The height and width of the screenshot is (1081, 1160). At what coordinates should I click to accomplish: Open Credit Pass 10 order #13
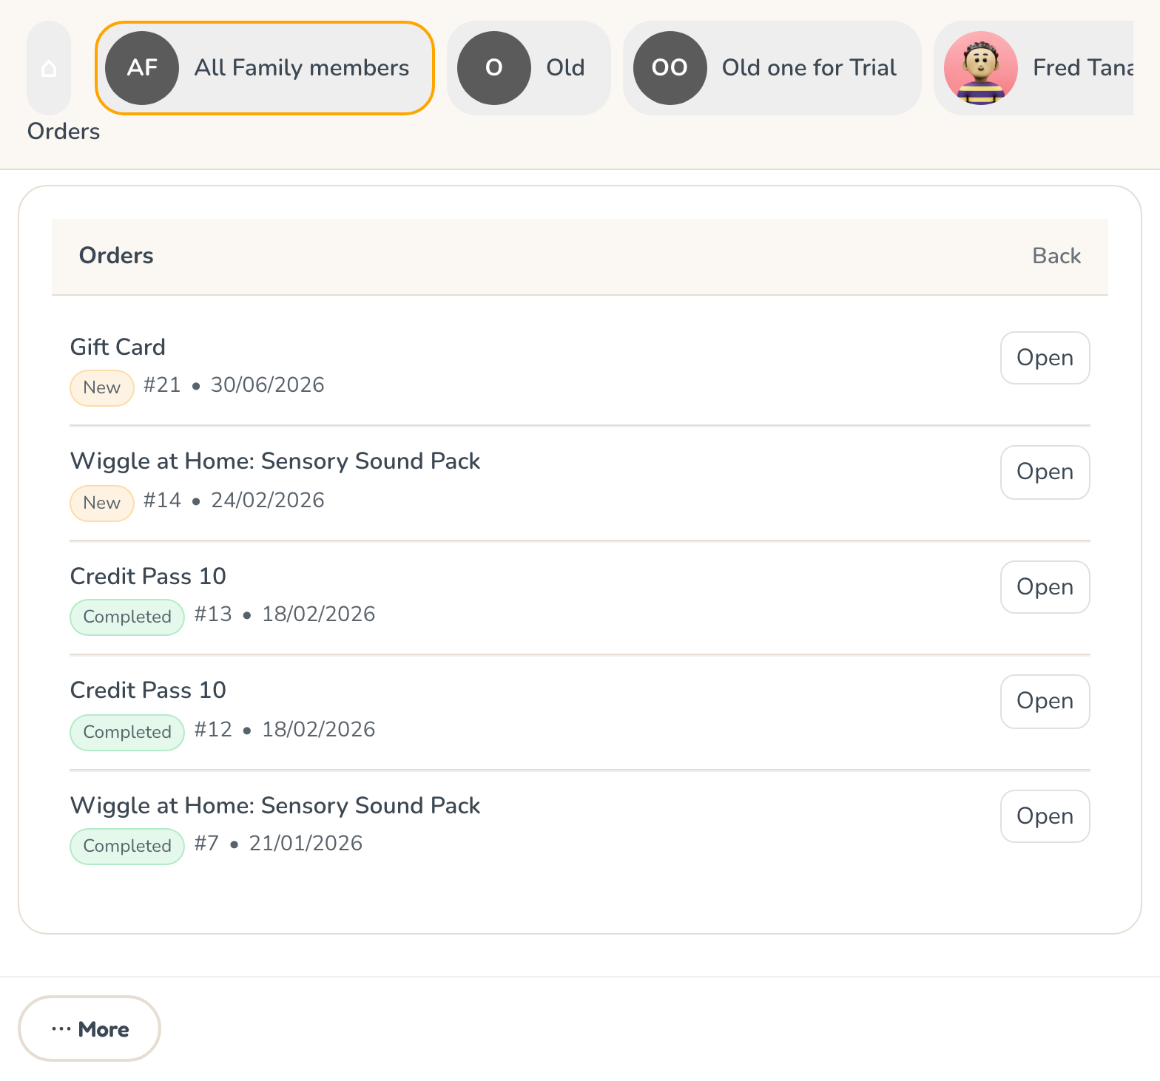(1045, 587)
